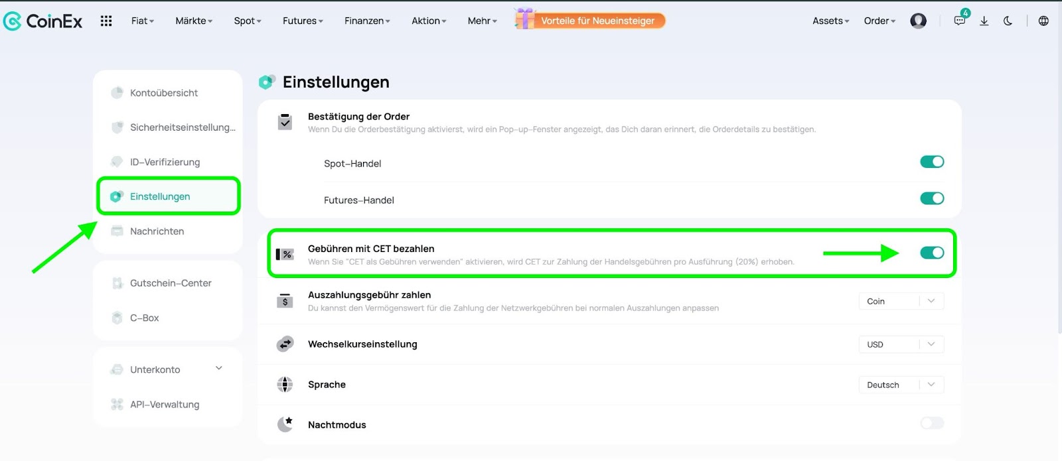Viewport: 1062px width, 461px height.
Task: Click the moon dark mode icon in header
Action: tap(1008, 21)
